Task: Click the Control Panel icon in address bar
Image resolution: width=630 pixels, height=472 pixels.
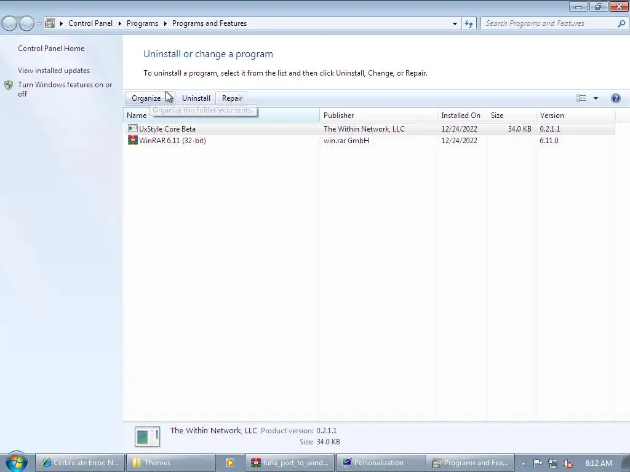Action: pos(50,23)
